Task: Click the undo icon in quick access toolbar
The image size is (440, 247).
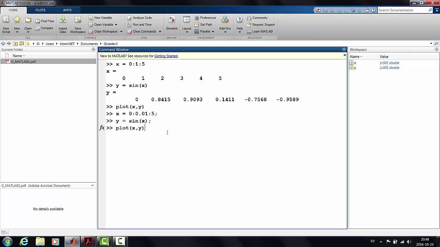Action: pos(353,10)
